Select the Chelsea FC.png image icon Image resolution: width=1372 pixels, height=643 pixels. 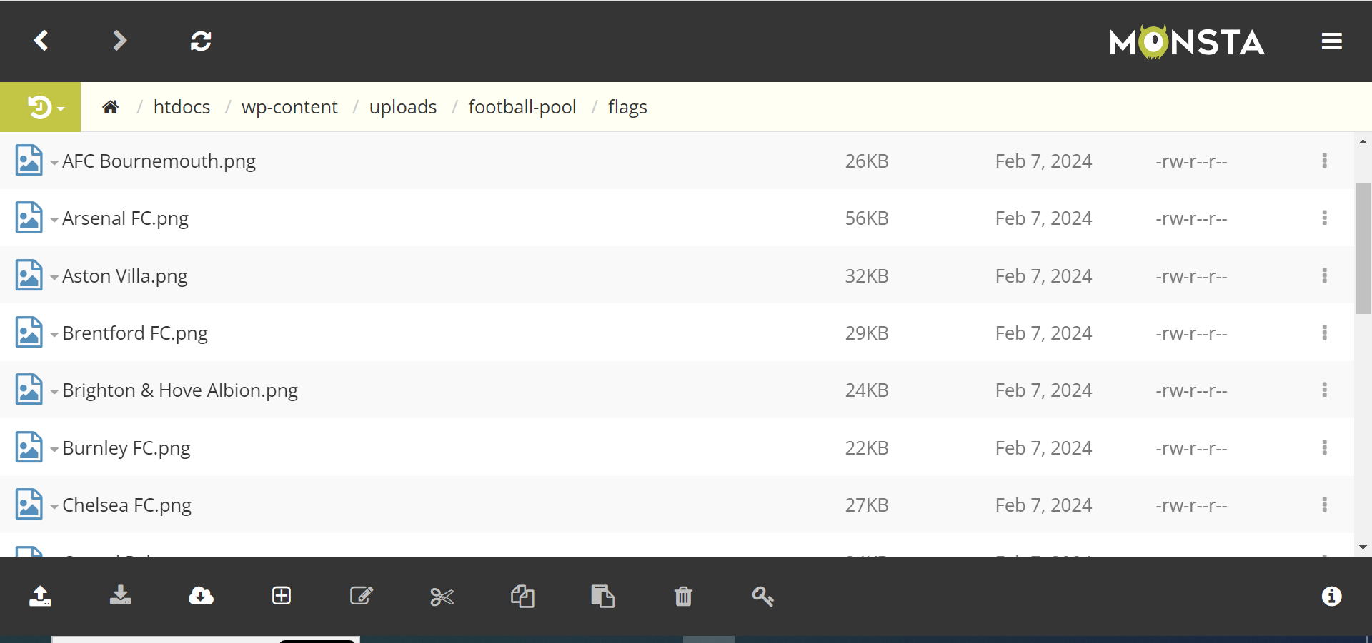[29, 505]
